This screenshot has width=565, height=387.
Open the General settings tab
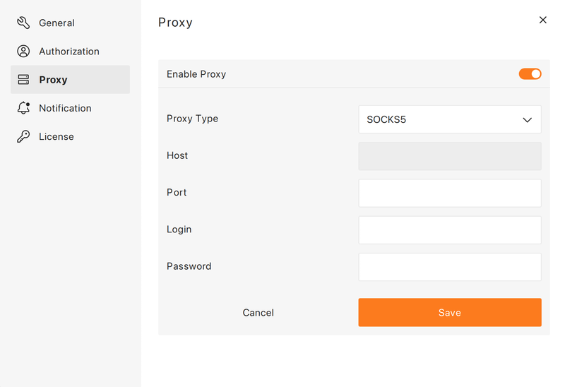point(56,23)
